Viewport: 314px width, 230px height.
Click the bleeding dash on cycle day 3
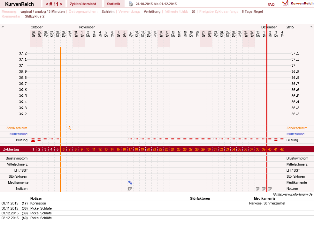pyautogui.click(x=45, y=139)
